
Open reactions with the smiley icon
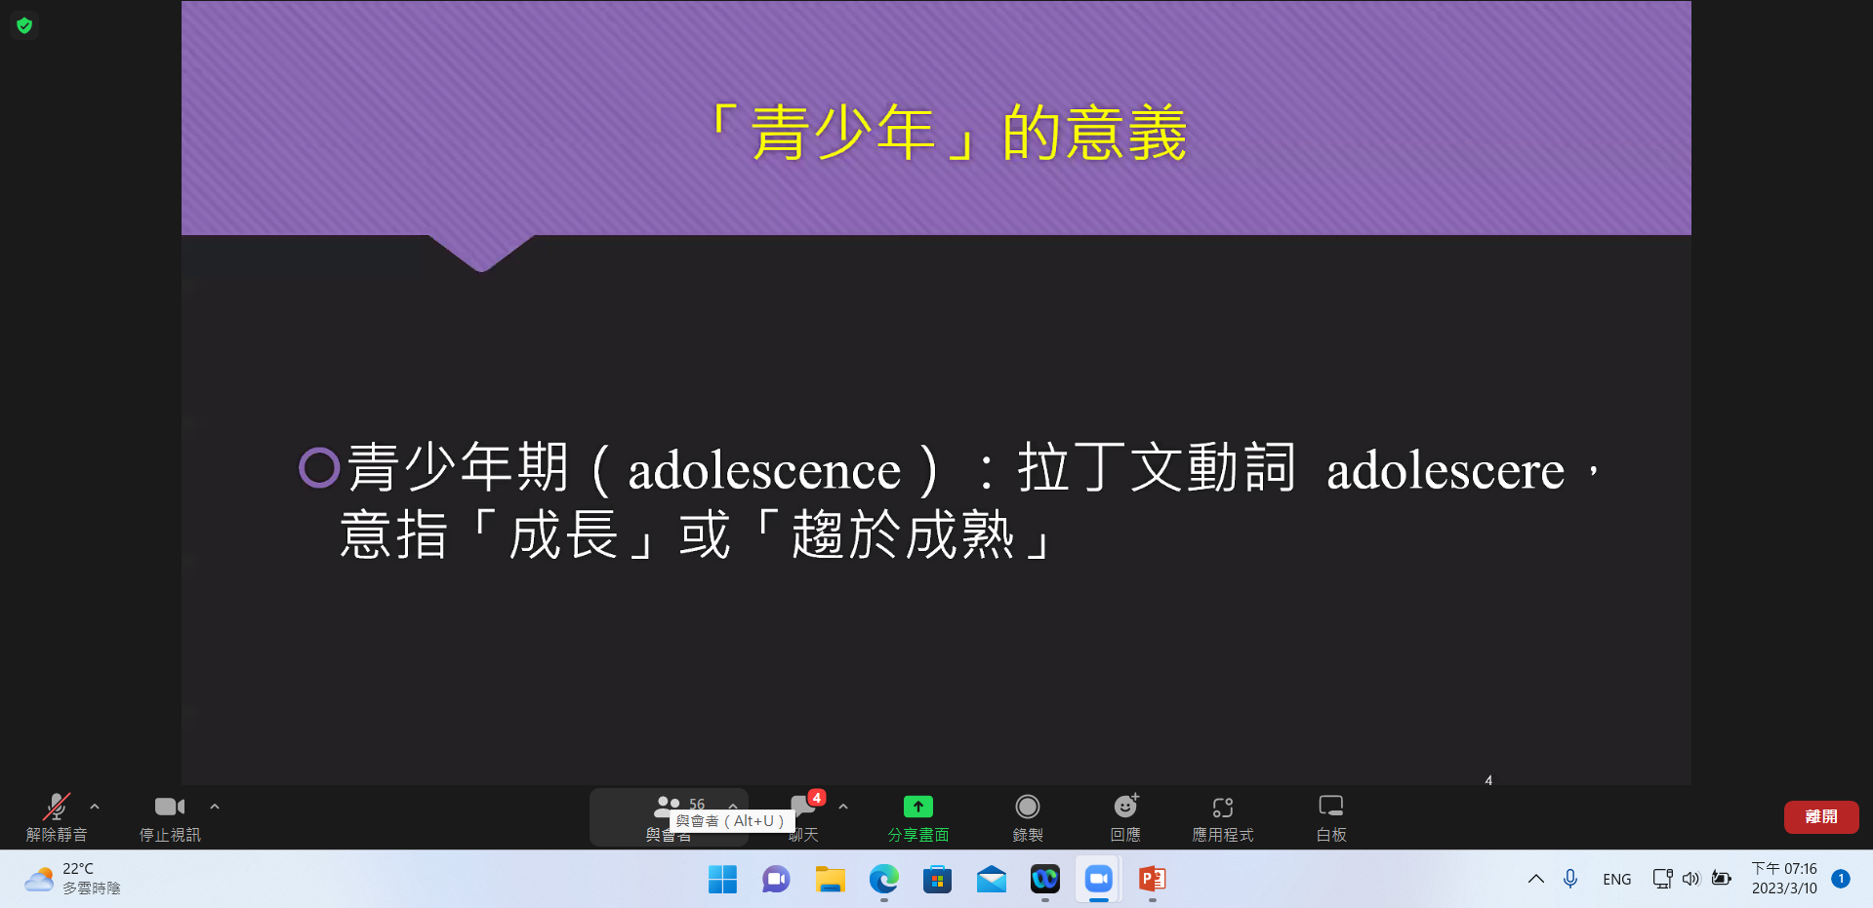point(1125,807)
